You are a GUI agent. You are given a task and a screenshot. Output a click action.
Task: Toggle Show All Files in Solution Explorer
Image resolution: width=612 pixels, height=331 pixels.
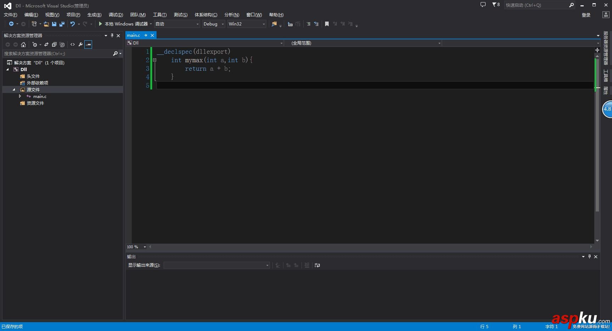62,45
